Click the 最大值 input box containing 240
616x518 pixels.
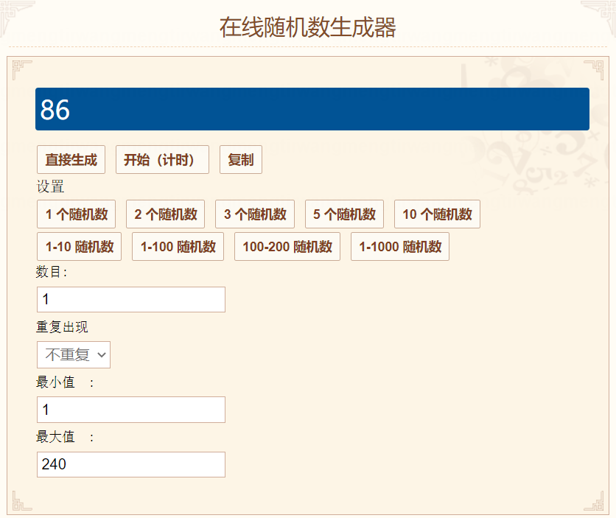[130, 464]
